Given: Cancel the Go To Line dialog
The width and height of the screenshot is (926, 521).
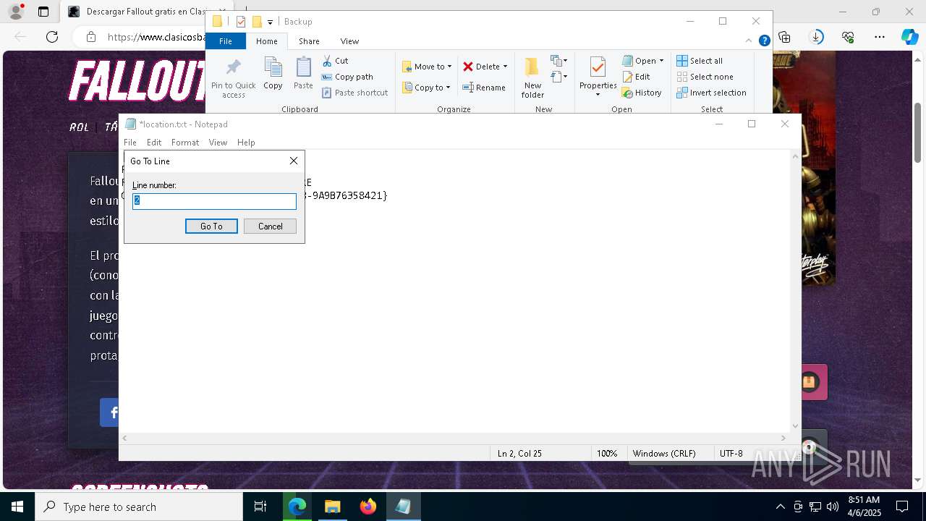Looking at the screenshot, I should pyautogui.click(x=270, y=226).
